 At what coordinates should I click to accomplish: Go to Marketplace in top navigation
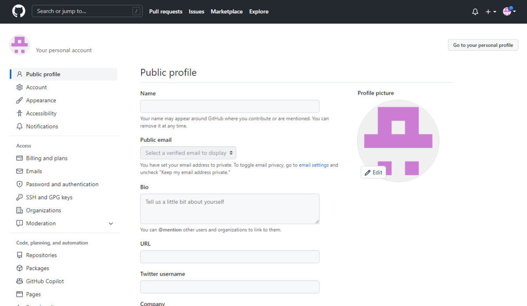227,12
